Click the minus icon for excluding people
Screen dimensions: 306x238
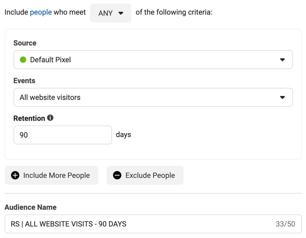[x=117, y=175]
